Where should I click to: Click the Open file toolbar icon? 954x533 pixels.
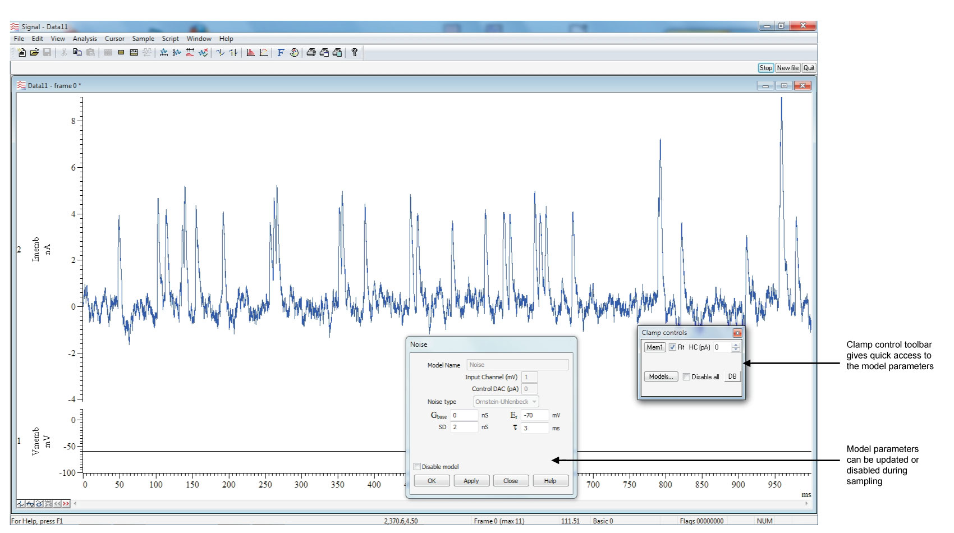(34, 52)
